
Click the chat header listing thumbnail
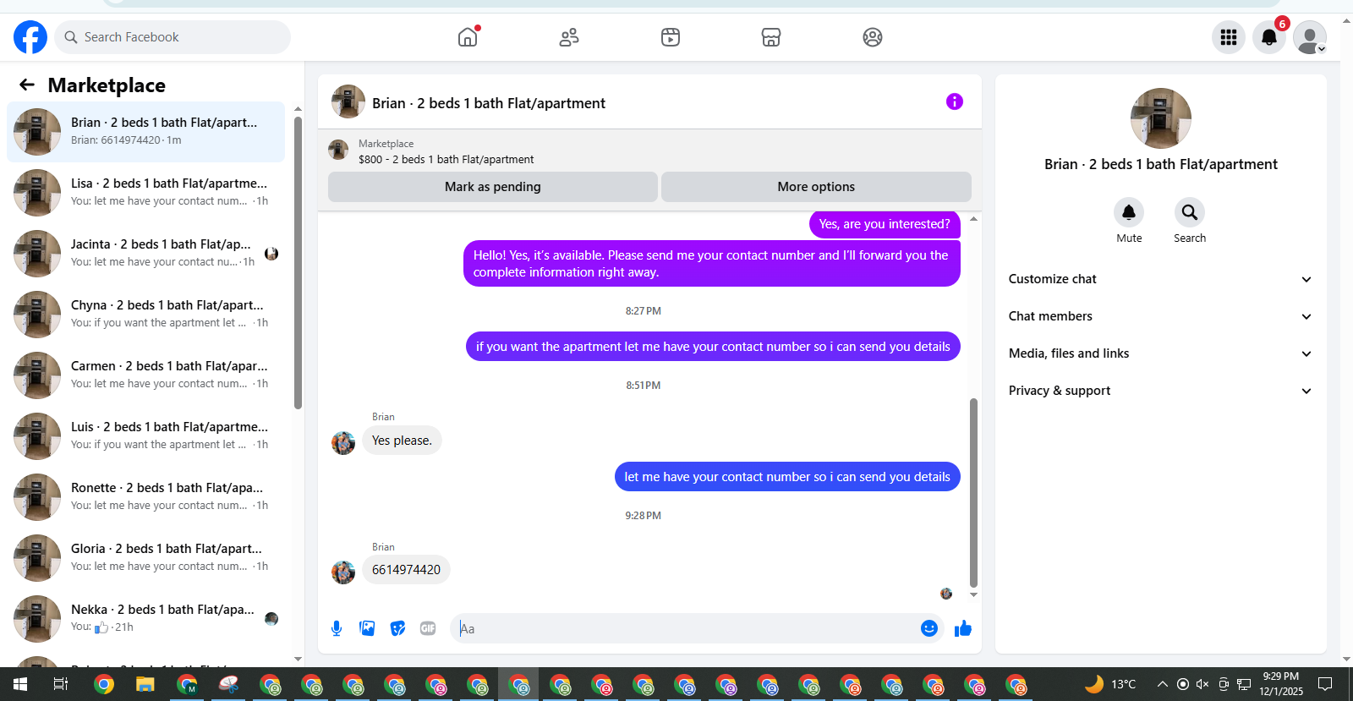(x=348, y=101)
